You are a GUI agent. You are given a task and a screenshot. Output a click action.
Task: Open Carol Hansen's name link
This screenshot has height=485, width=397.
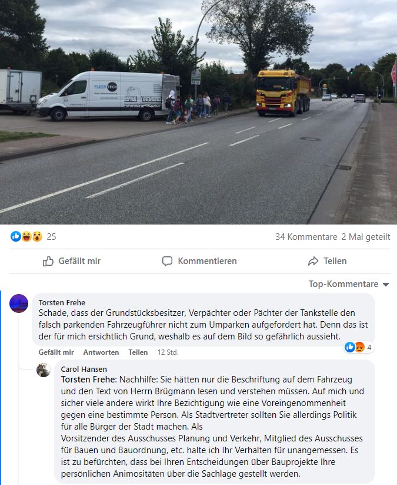click(84, 369)
